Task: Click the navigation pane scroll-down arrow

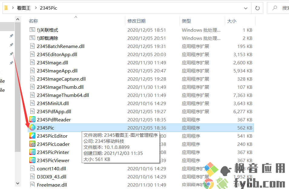Action: (18, 183)
